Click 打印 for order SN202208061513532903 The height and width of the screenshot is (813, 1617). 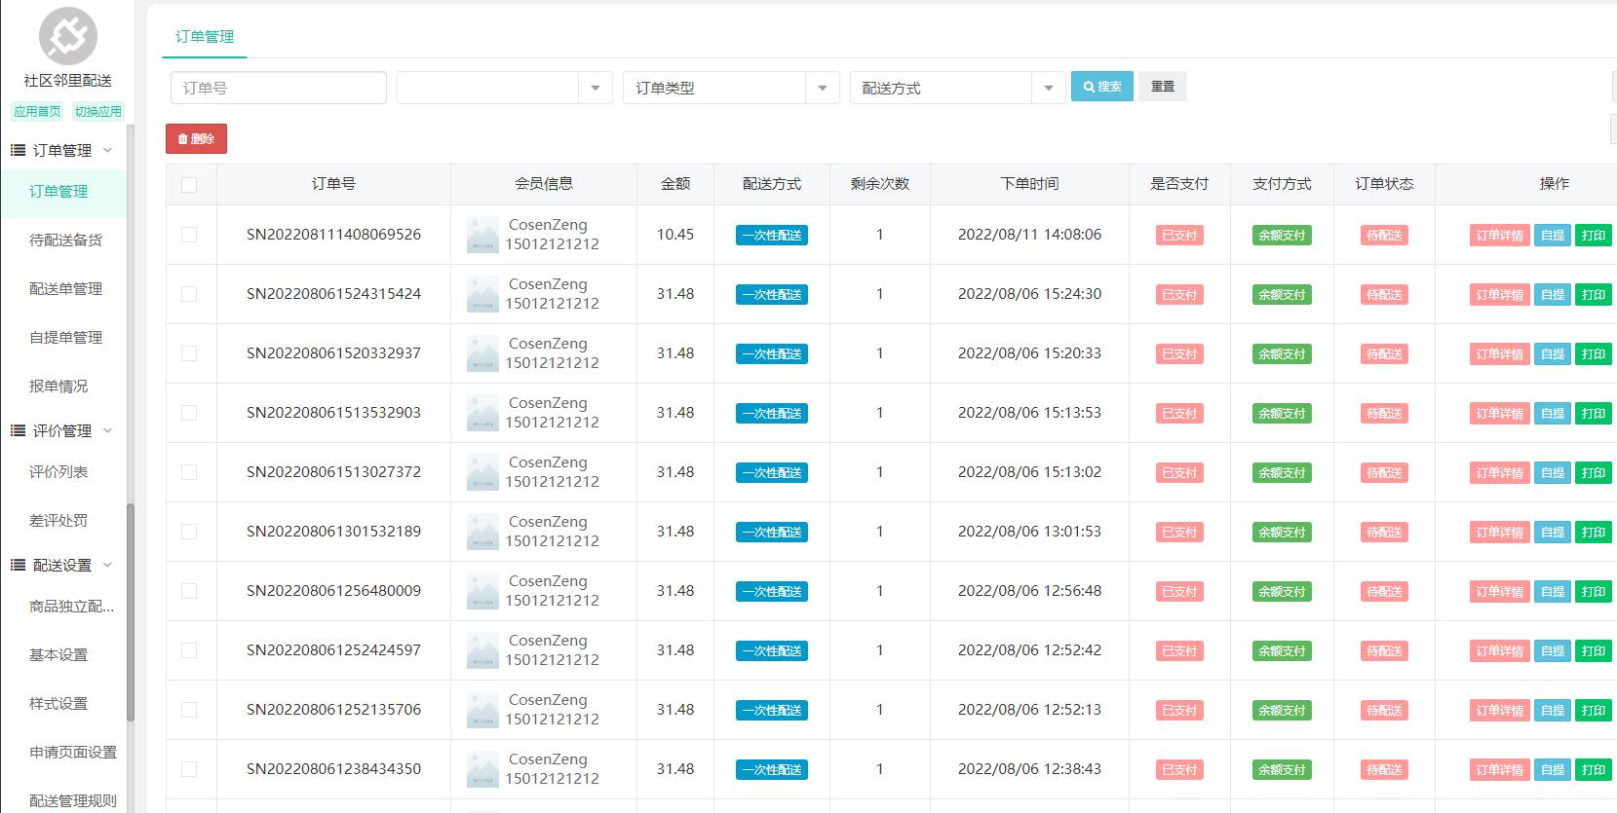click(1594, 414)
